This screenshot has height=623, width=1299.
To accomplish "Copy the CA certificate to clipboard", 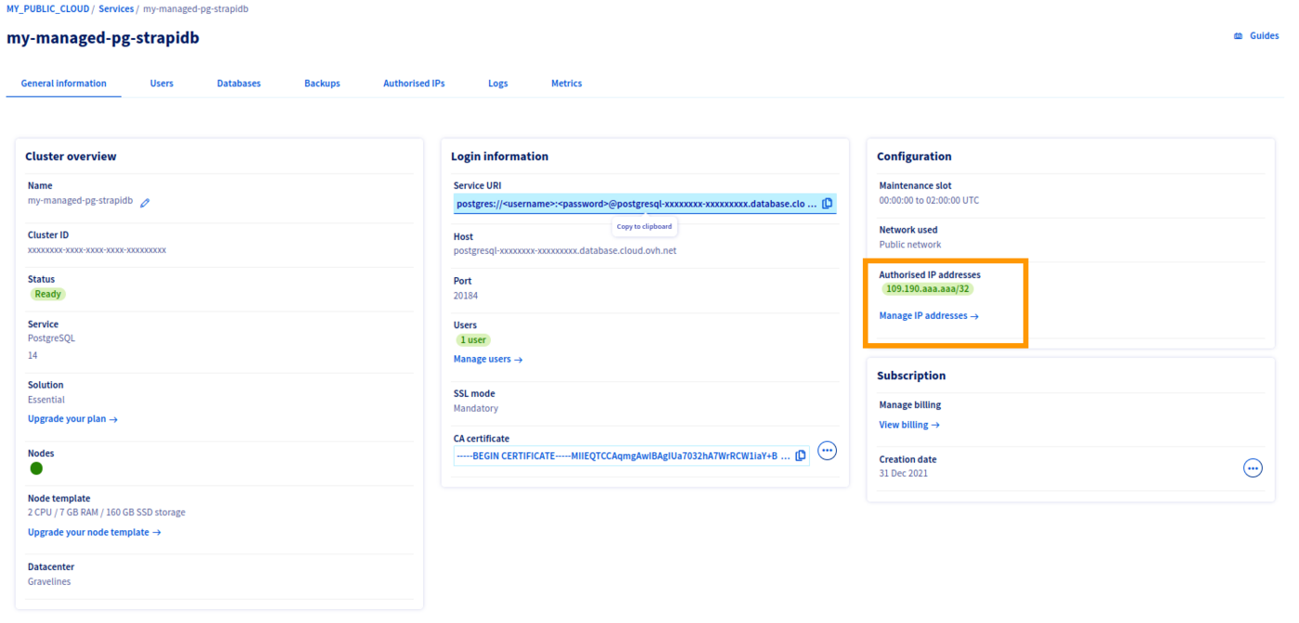I will 800,455.
